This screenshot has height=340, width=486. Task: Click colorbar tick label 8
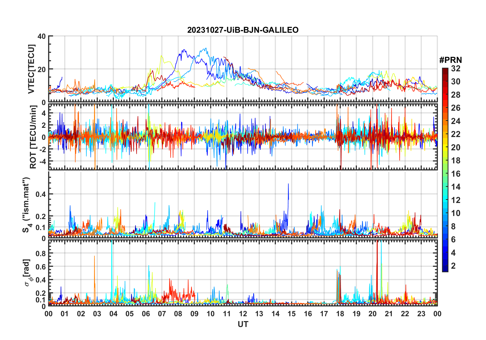[453, 226]
